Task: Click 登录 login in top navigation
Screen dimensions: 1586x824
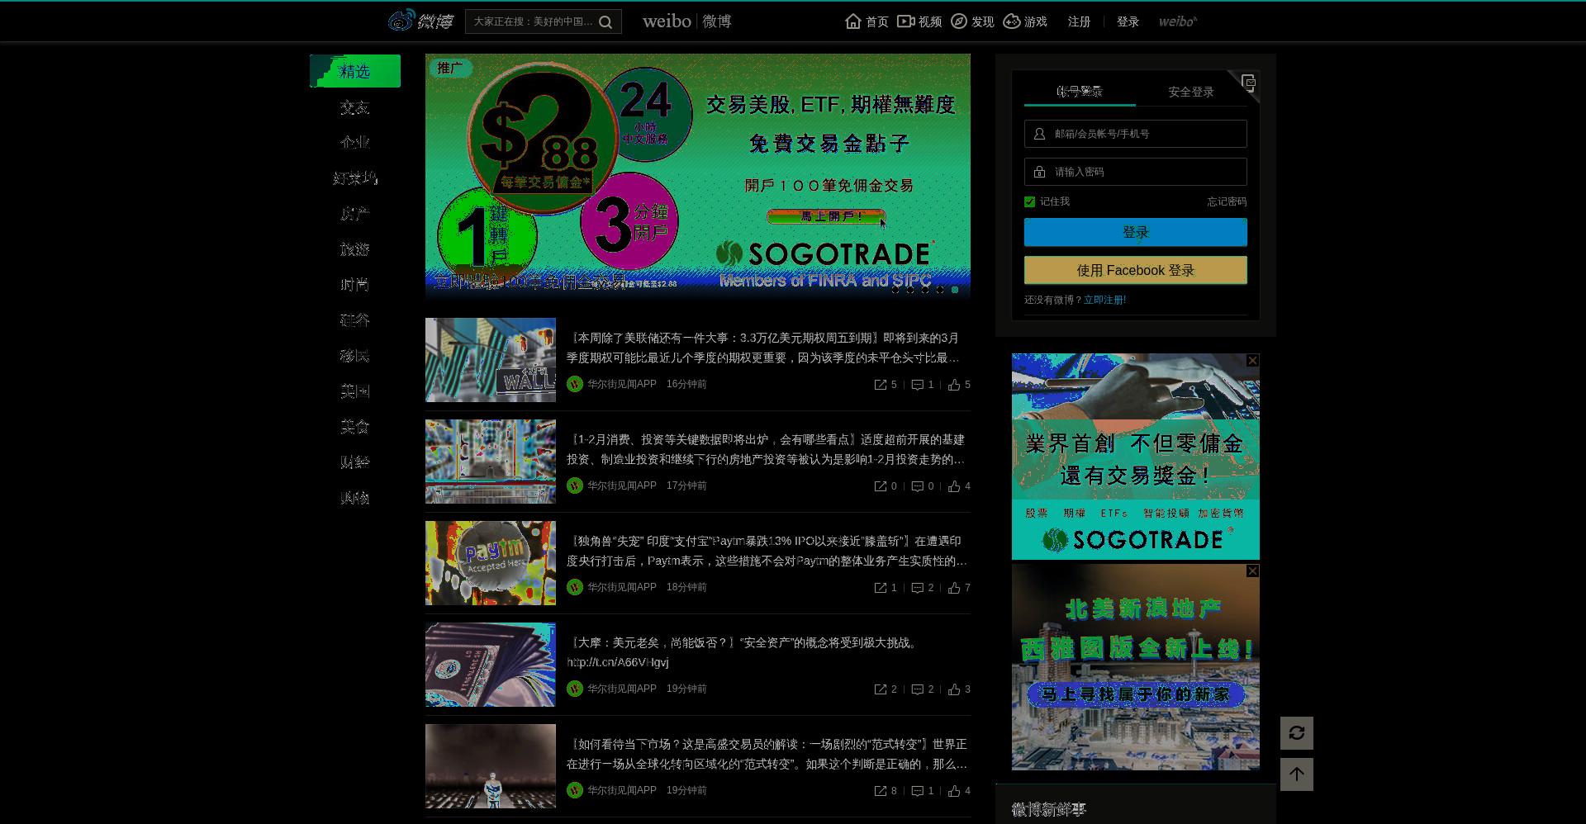Action: pos(1128,21)
